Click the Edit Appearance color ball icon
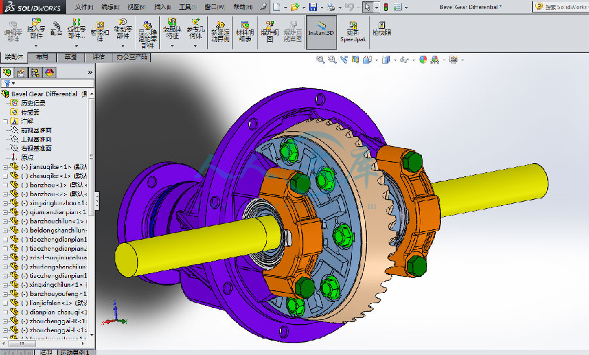 click(x=423, y=60)
